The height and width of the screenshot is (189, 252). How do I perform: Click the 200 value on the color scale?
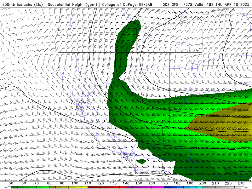(x=203, y=183)
